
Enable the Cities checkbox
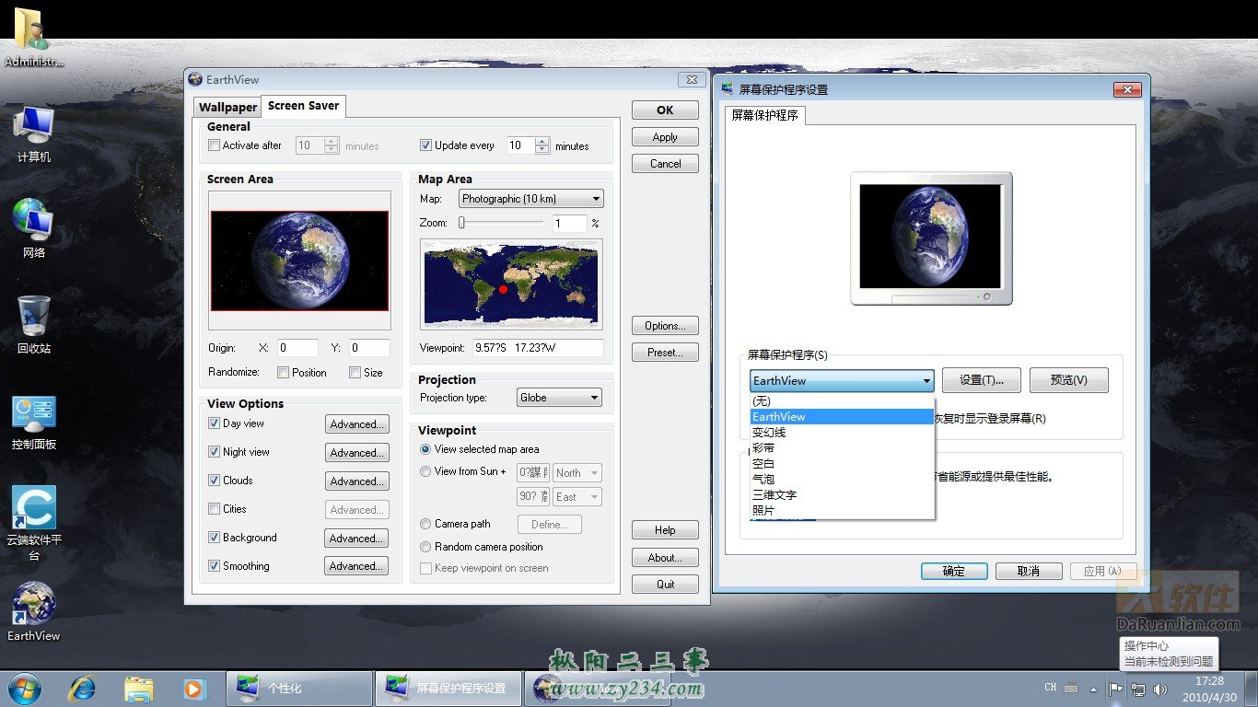tap(215, 509)
